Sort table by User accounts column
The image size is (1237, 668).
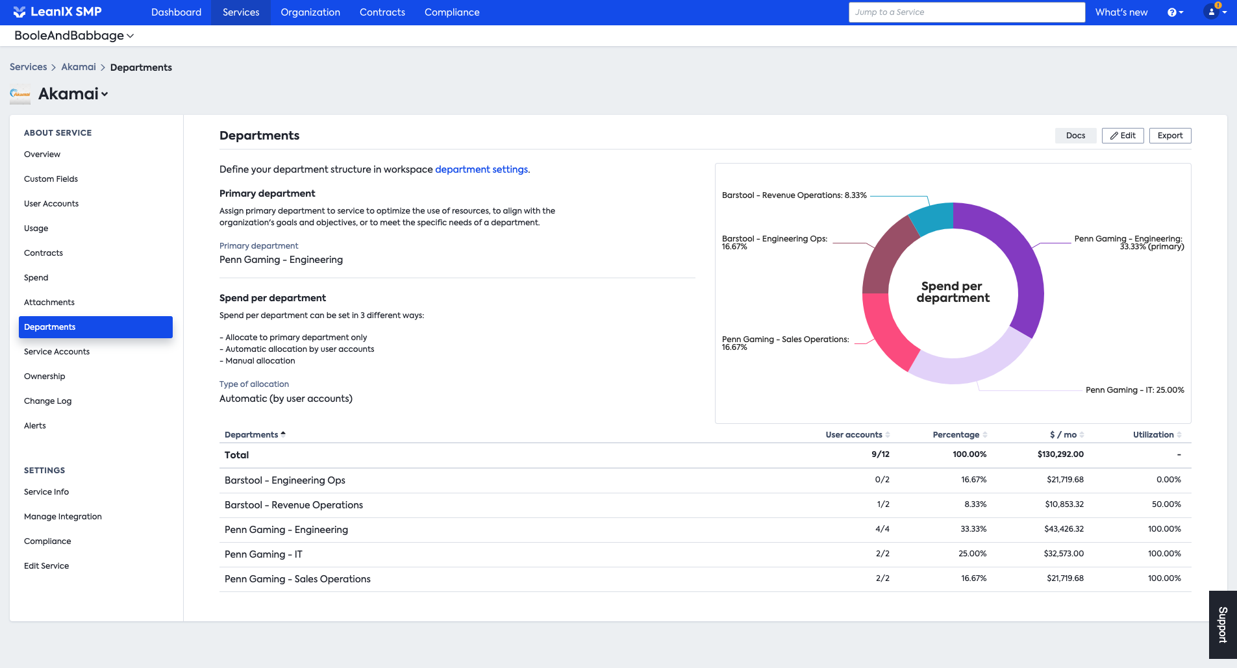857,434
